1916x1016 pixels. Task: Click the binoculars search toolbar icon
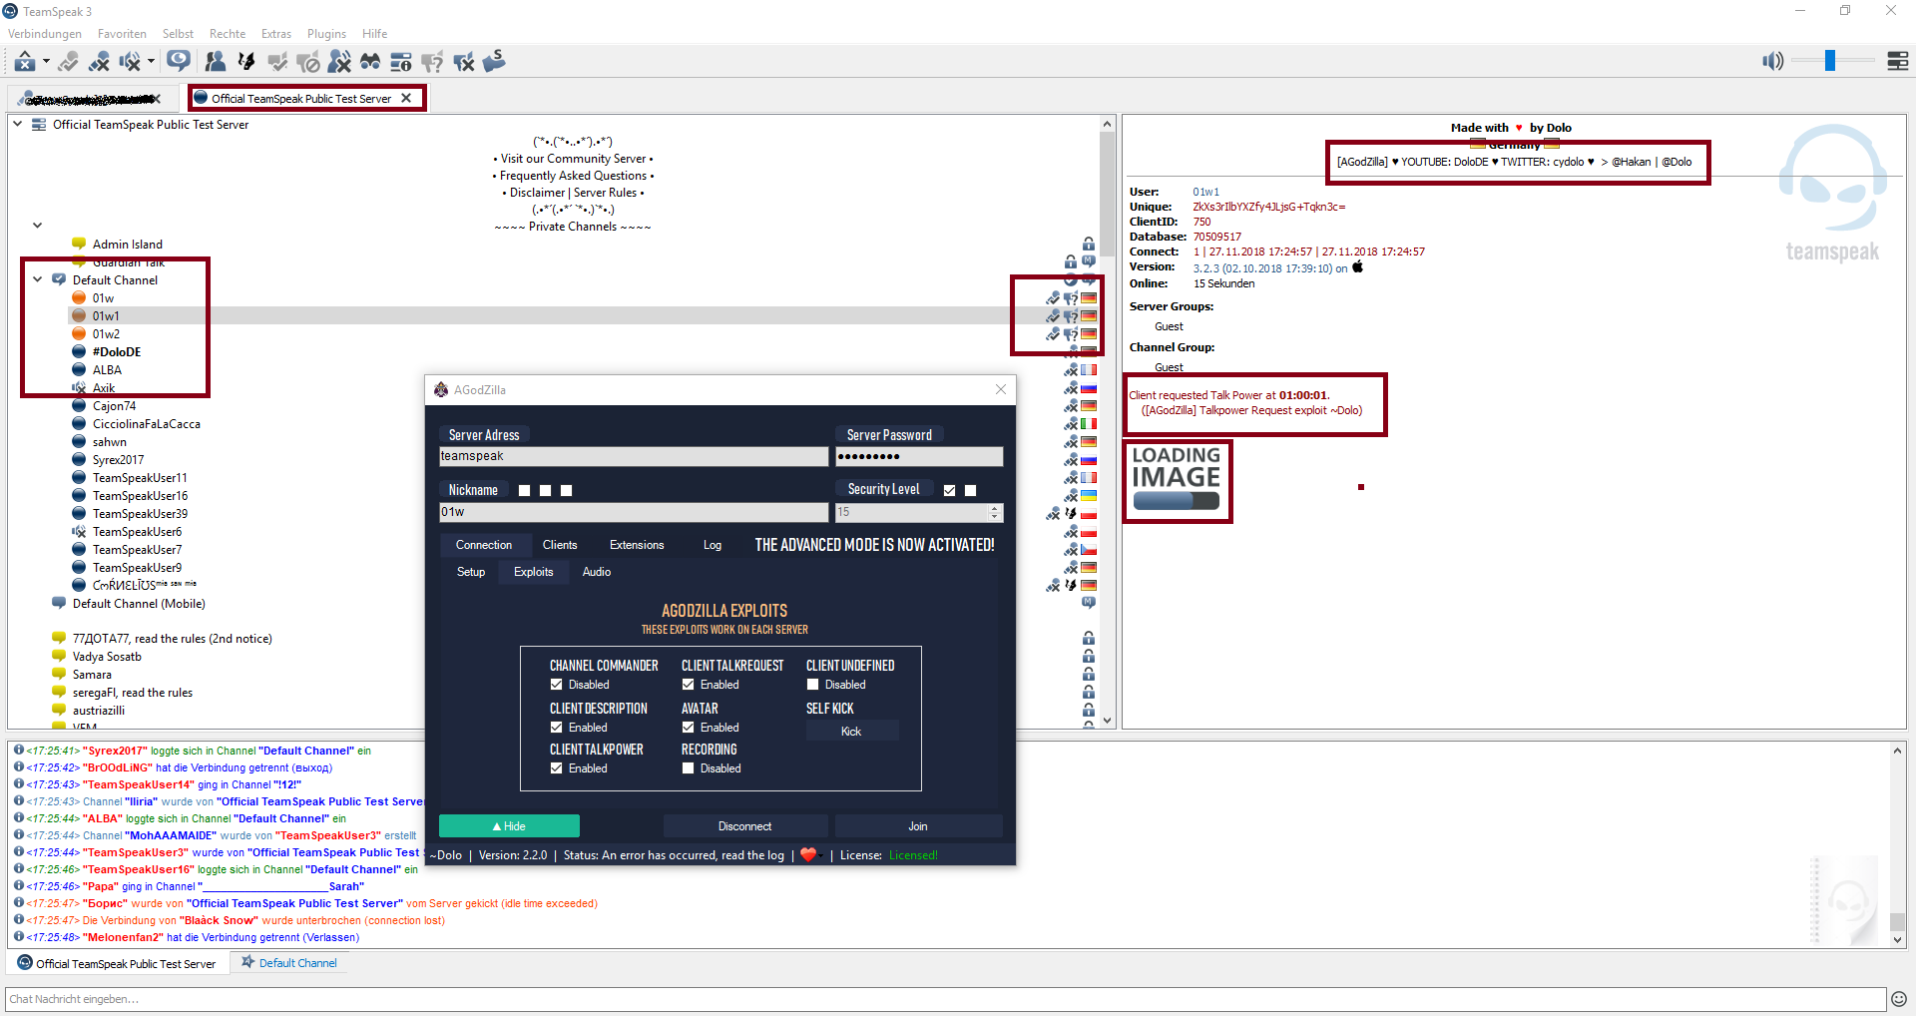coord(370,62)
